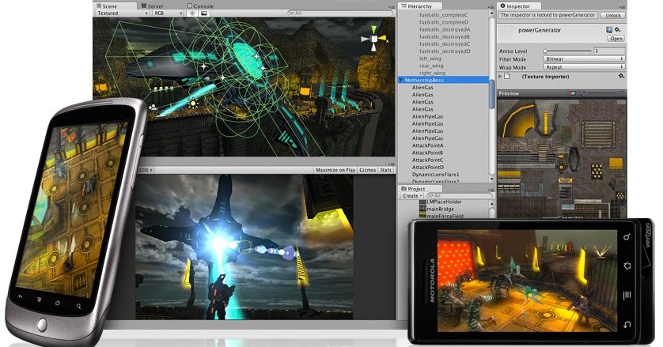Viewport: 663px width, 347px height.
Task: Click the blue help icon beside powerGenerator
Action: tap(609, 29)
